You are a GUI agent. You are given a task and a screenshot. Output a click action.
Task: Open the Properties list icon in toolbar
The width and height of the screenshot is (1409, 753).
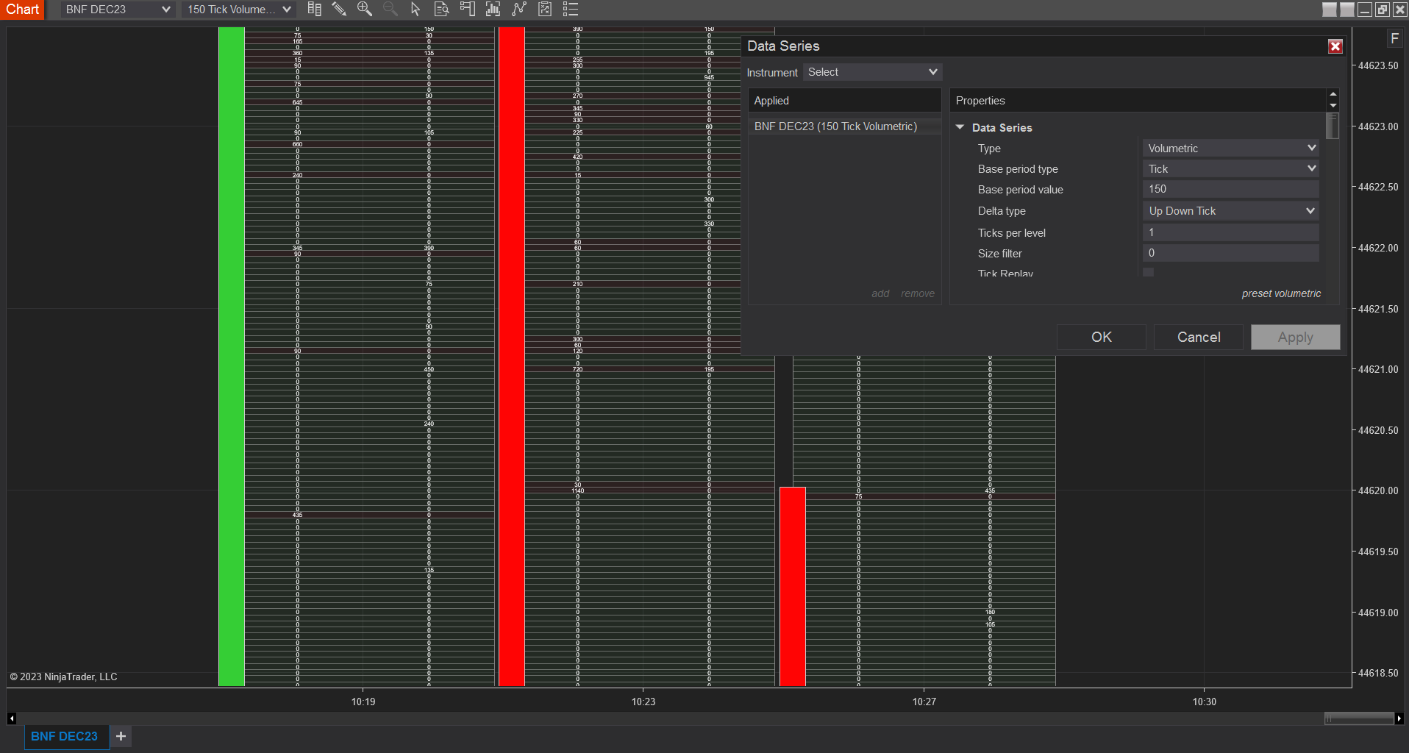(571, 9)
